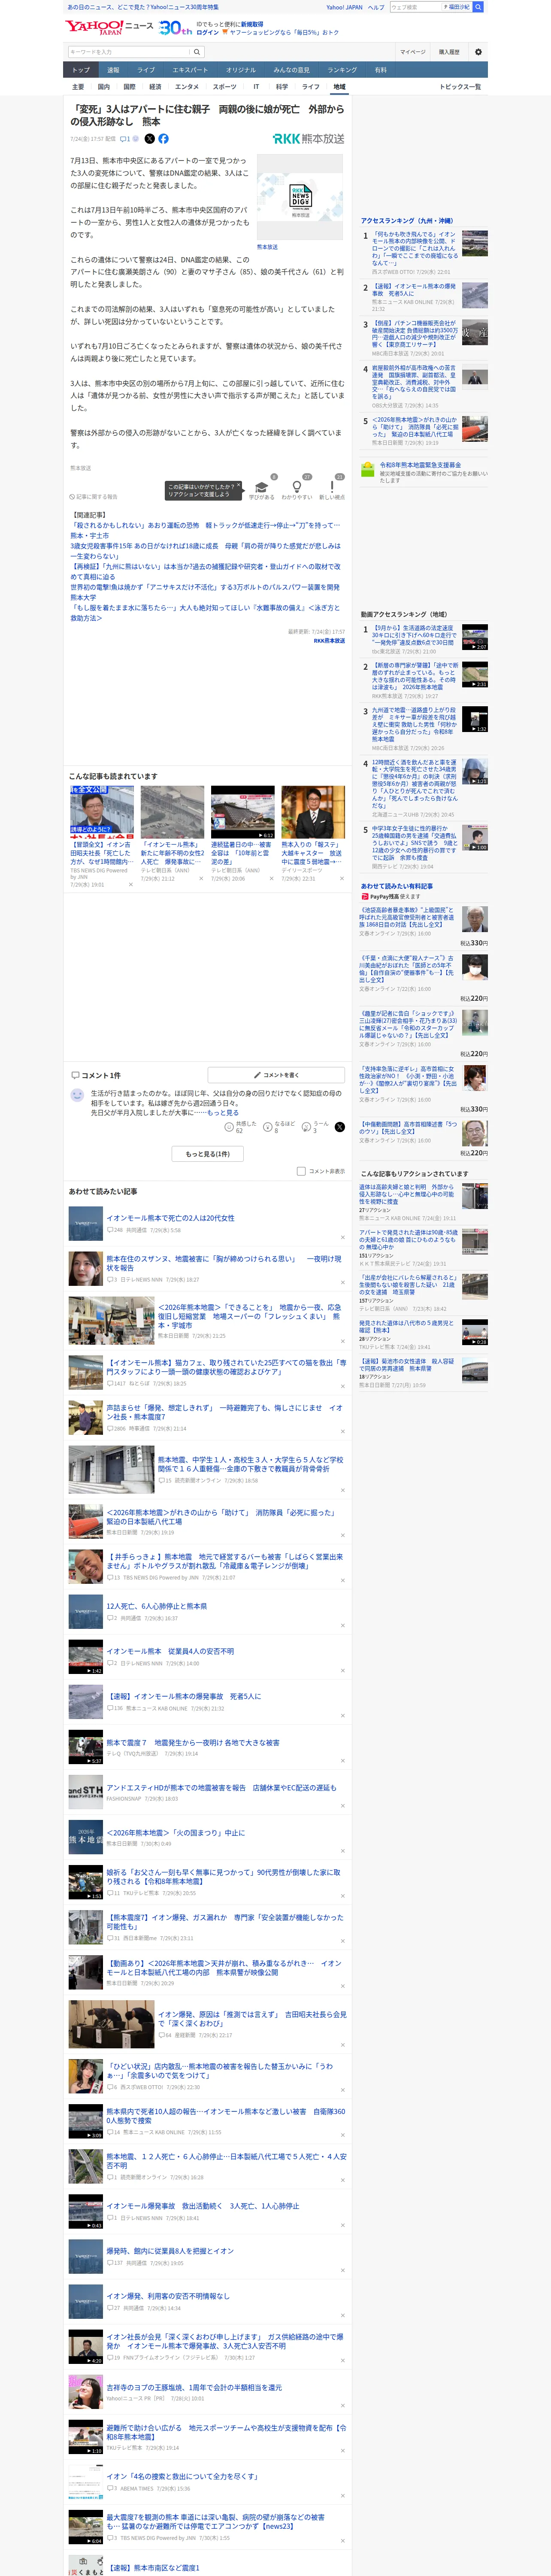Screen dimensions: 551x2576
Task: Open the ヘルプ link in the header
Action: coord(375,7)
